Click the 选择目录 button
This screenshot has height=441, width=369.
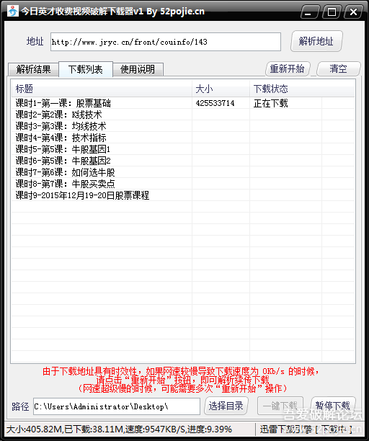[226, 406]
